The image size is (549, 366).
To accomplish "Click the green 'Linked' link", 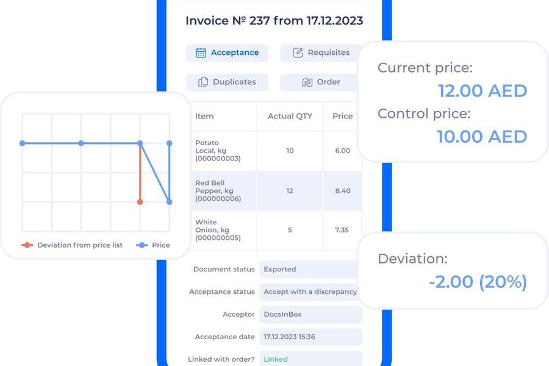I will (274, 359).
